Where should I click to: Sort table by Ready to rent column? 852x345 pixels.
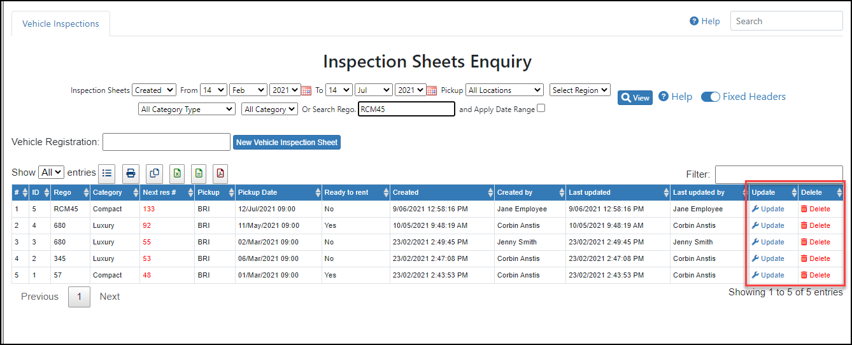pos(356,192)
